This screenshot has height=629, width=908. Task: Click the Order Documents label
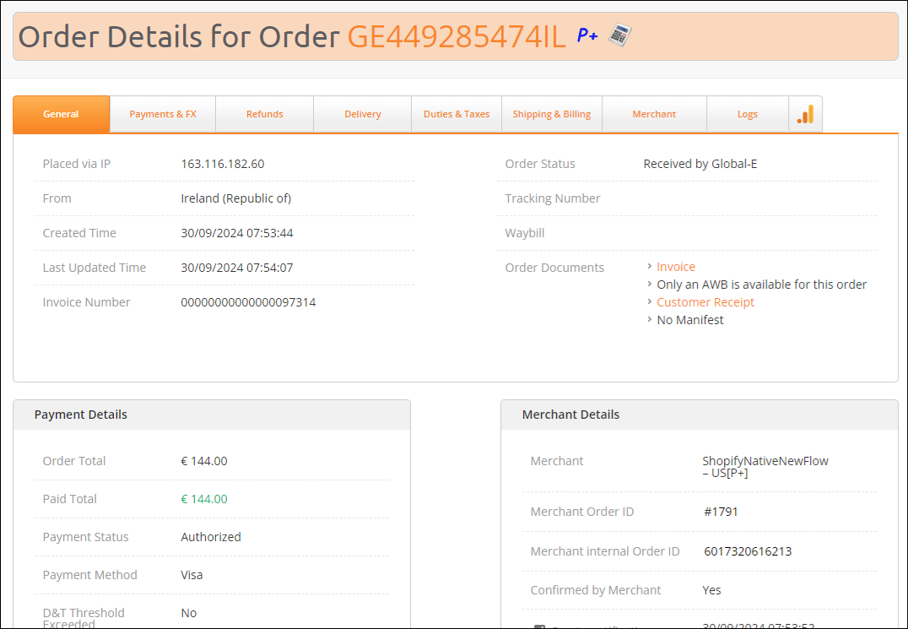click(x=554, y=268)
